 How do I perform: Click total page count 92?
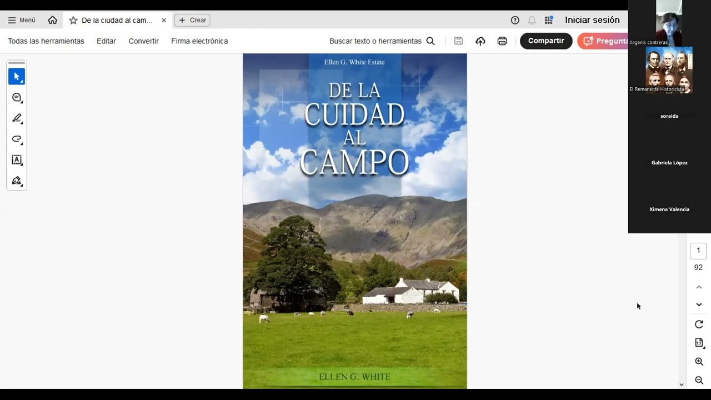698,267
